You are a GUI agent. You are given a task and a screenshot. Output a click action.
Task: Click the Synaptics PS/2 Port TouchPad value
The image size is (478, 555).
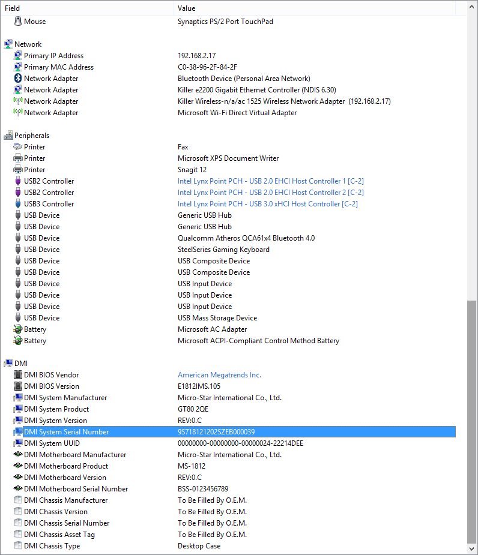pyautogui.click(x=225, y=21)
